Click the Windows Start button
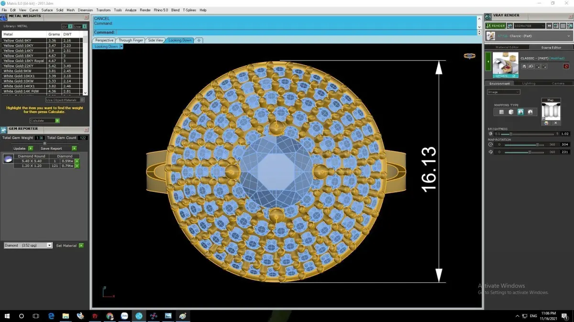Screen dimensions: 574x322 point(7,316)
